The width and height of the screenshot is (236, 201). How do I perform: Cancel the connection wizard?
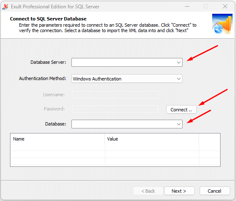(x=215, y=191)
